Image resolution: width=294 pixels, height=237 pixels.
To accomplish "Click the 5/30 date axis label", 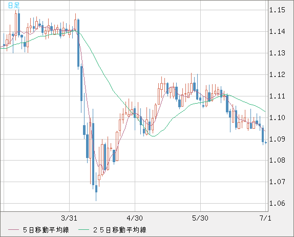I will pos(200,218).
